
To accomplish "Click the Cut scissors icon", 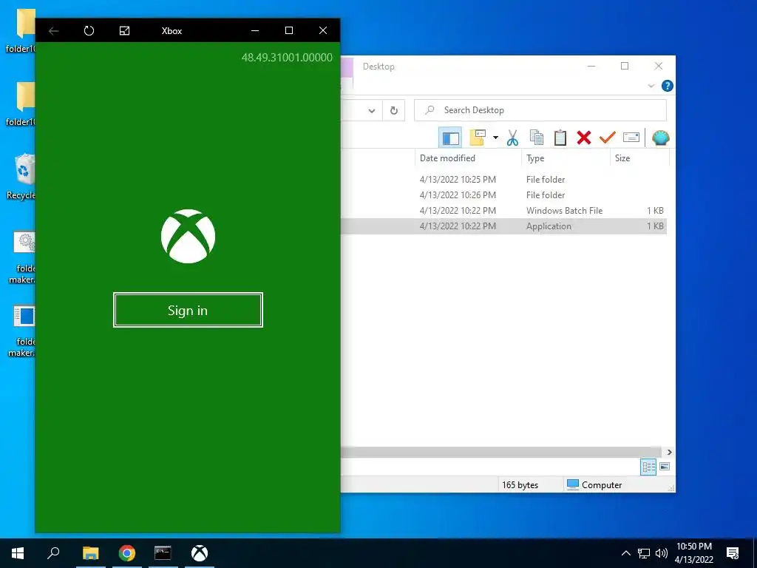I will tap(512, 138).
